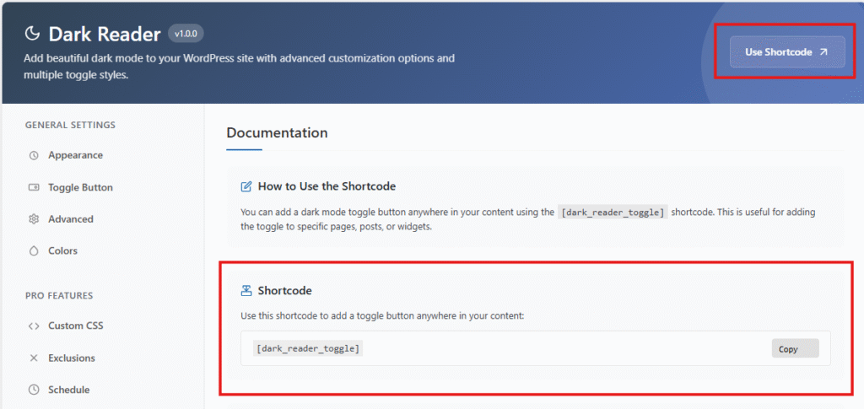Click the Schedule clock icon

tap(34, 390)
